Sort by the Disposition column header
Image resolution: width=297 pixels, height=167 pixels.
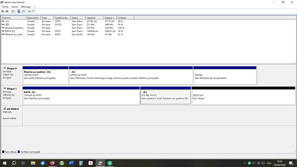pos(33,18)
